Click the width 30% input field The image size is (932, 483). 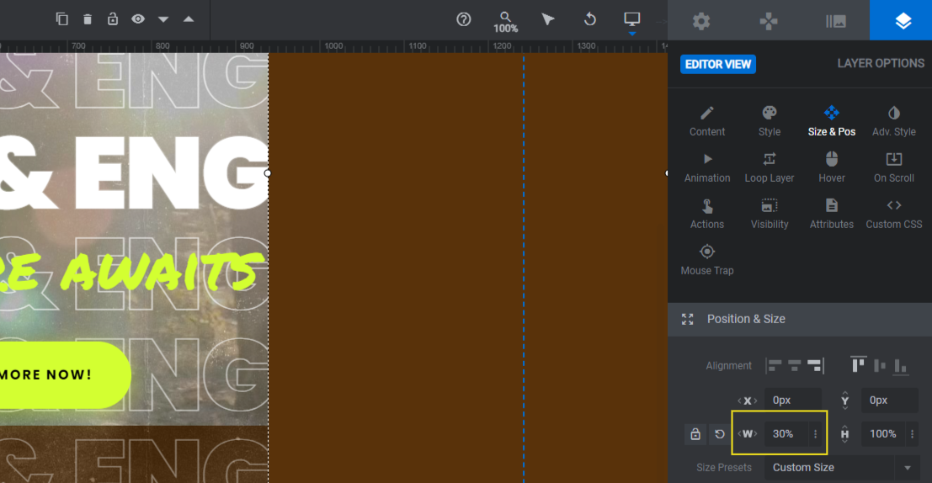click(x=786, y=434)
